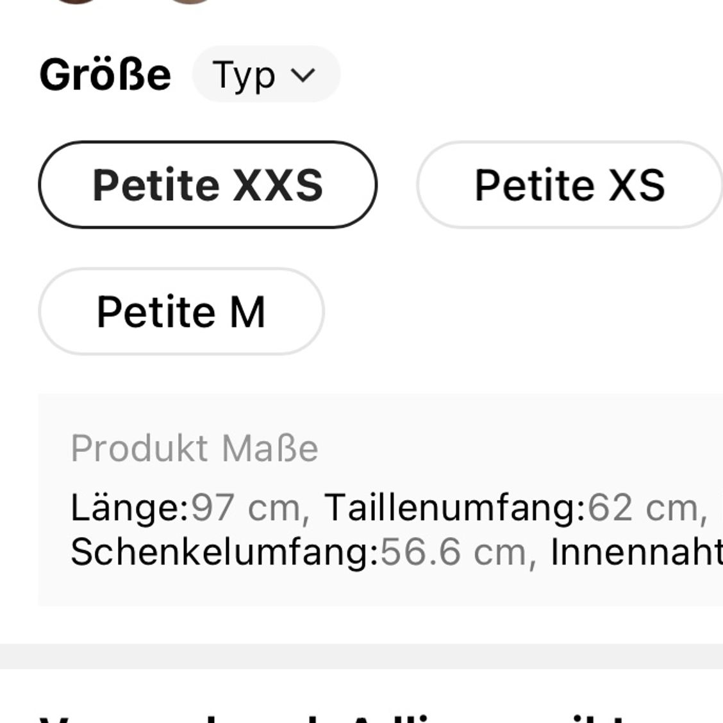Viewport: 723px width, 723px height.
Task: Click the Schenkelumfang label
Action: 224,552
